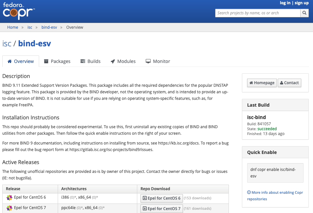Click i386 architecture in CentOS 6 row
The height and width of the screenshot is (213, 313).
(65, 197)
